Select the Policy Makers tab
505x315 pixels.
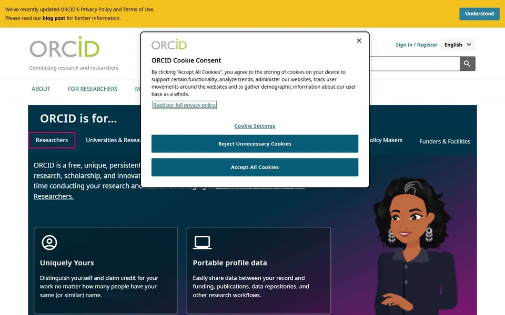click(x=386, y=140)
